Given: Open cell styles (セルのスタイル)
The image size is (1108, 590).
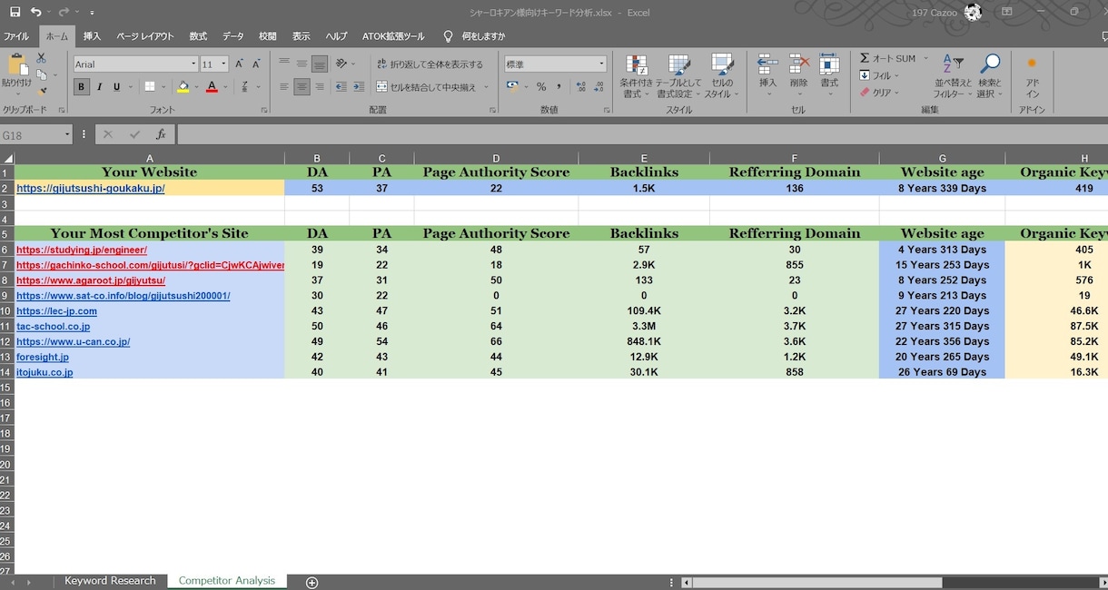Looking at the screenshot, I should point(722,76).
